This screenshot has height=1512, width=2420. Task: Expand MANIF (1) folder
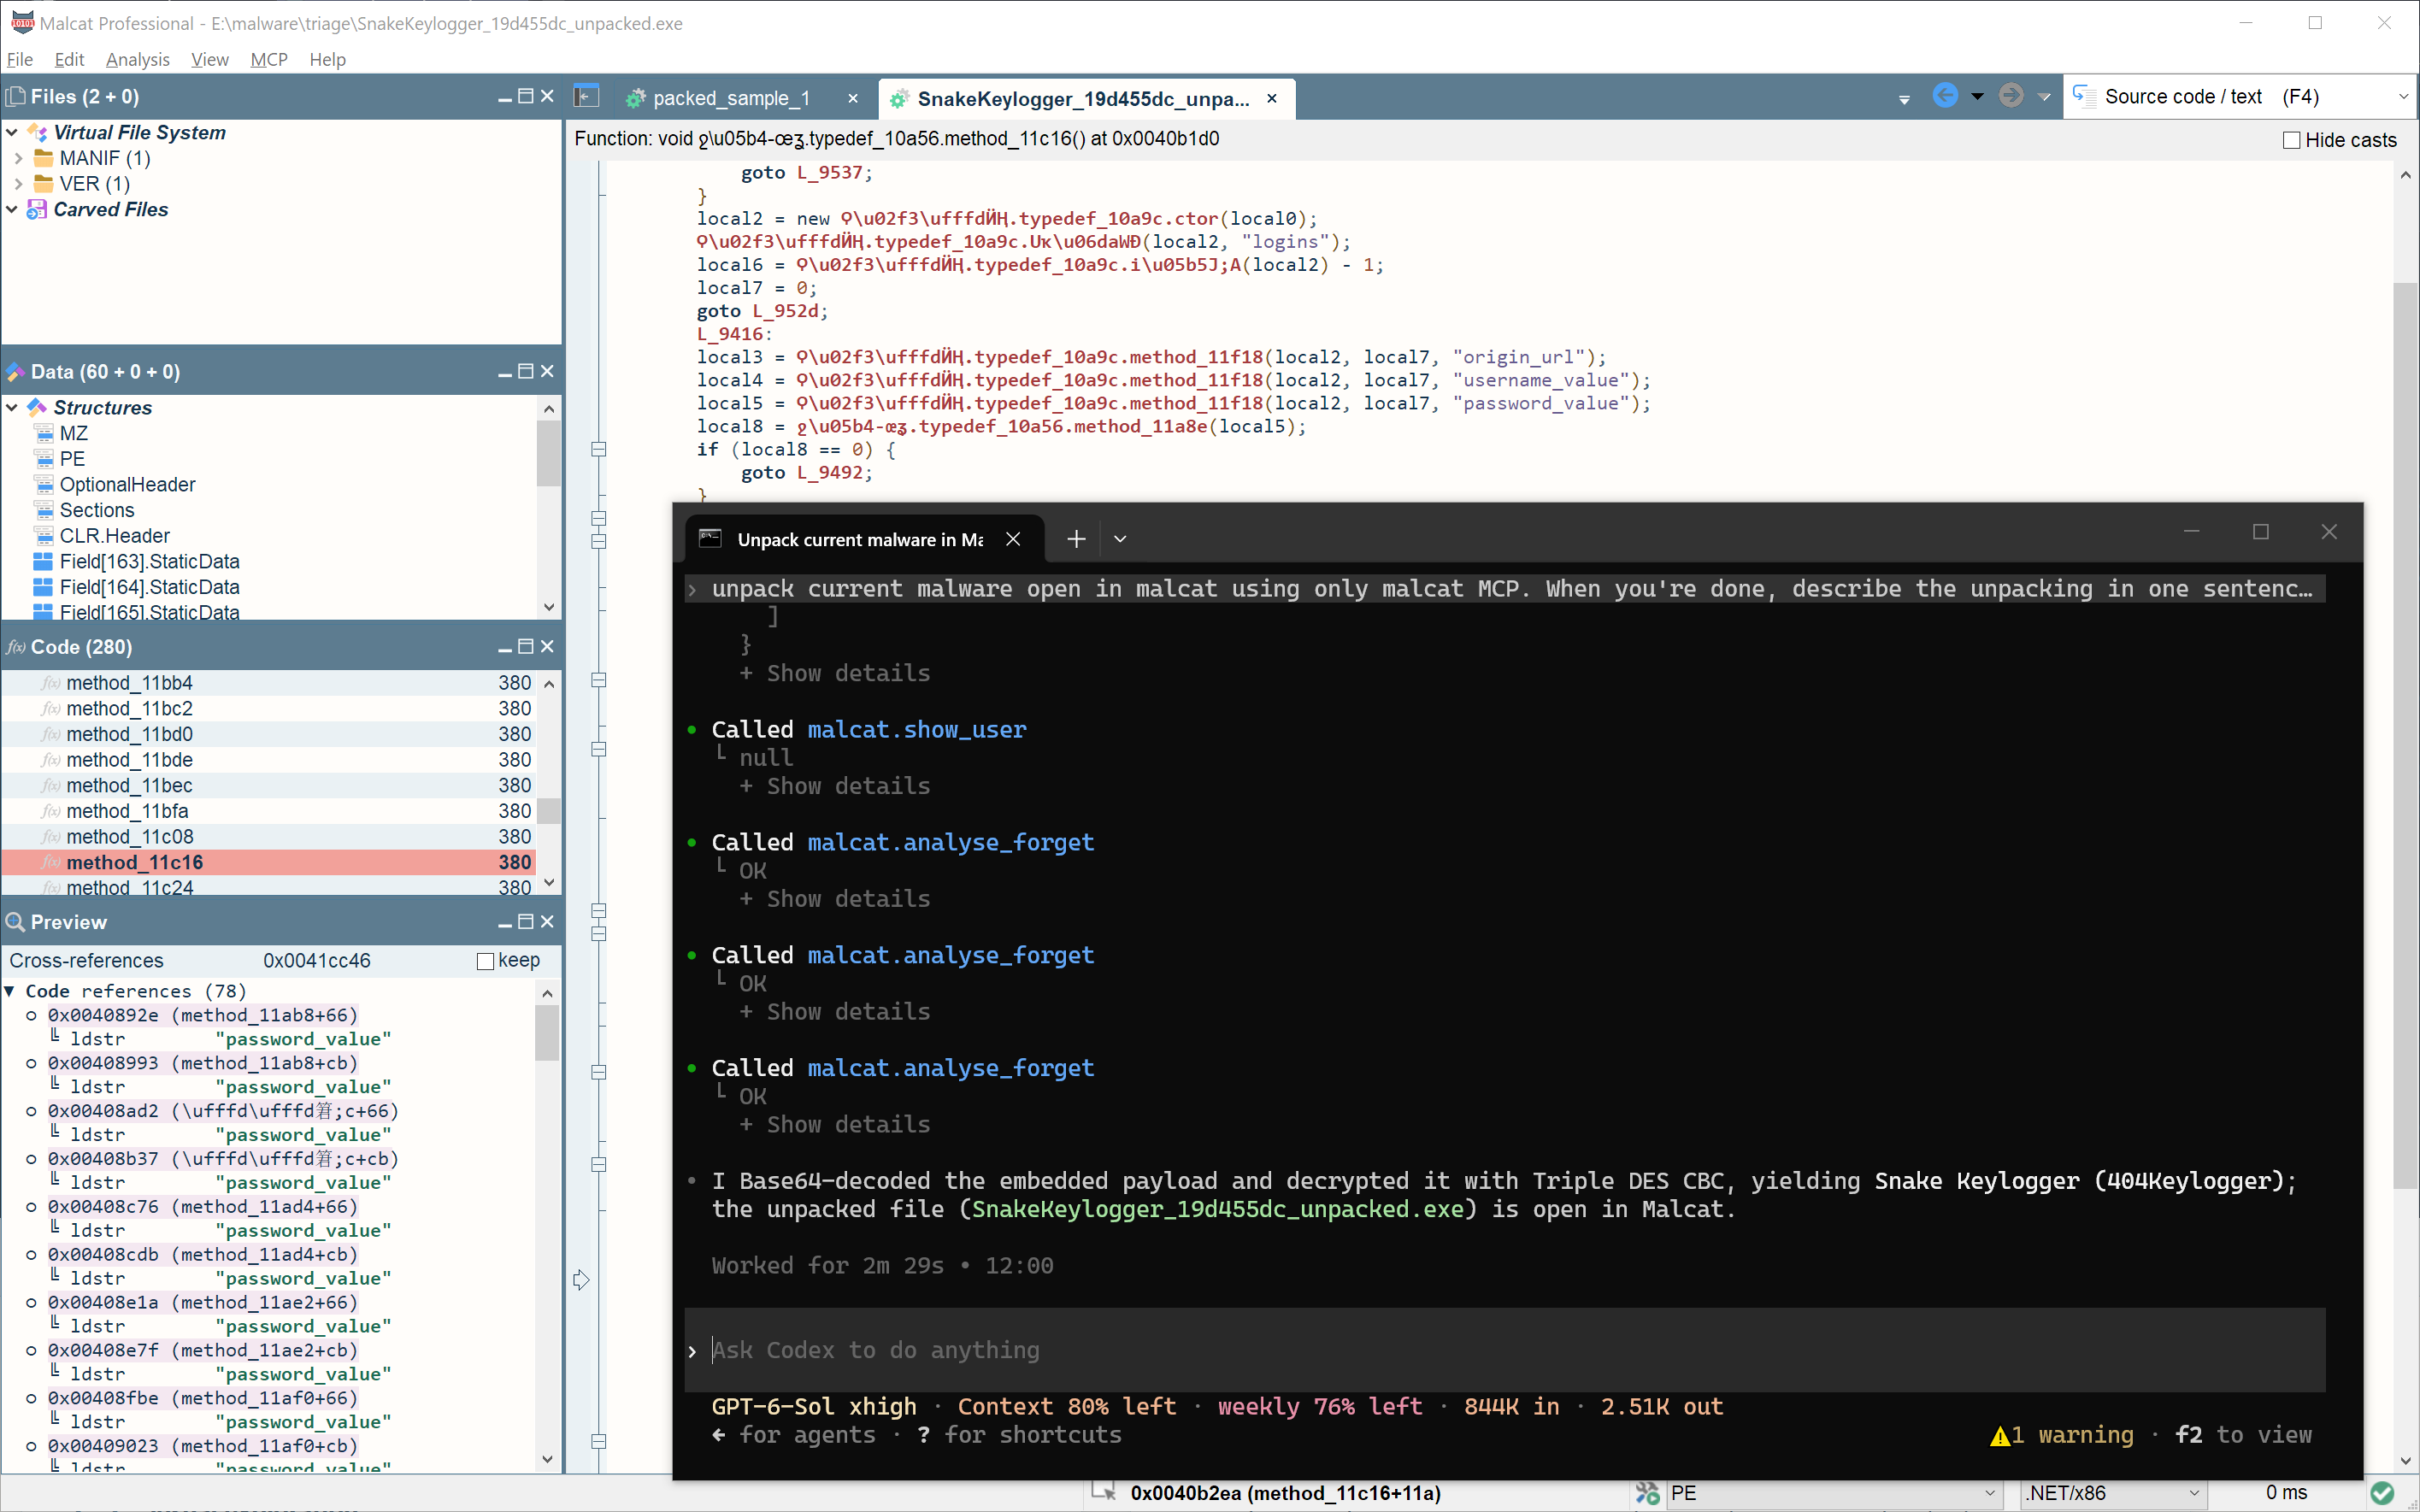18,158
